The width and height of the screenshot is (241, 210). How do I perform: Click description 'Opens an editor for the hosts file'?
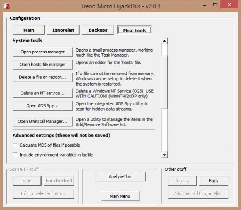coord(108,63)
